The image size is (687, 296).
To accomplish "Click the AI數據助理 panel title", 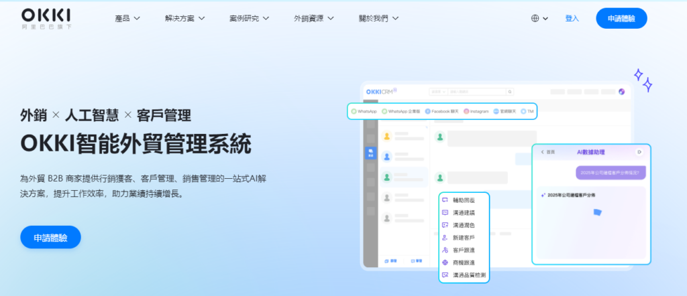I will tap(590, 152).
